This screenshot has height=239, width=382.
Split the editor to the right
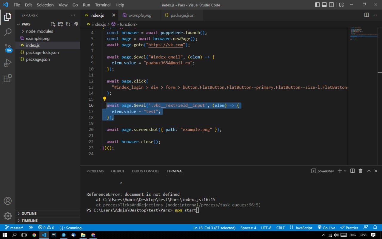[x=366, y=15]
